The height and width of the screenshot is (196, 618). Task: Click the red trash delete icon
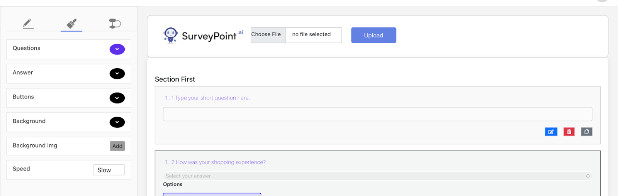pos(569,132)
